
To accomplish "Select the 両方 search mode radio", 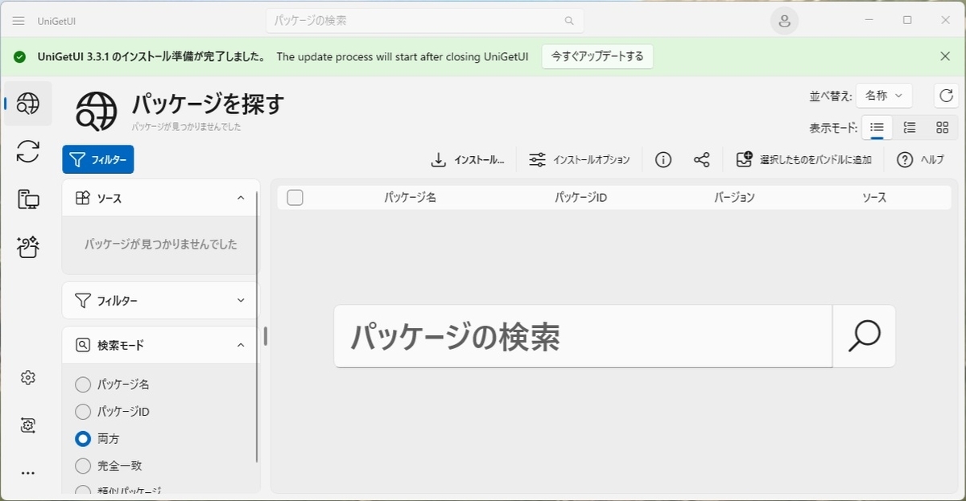I will [83, 439].
